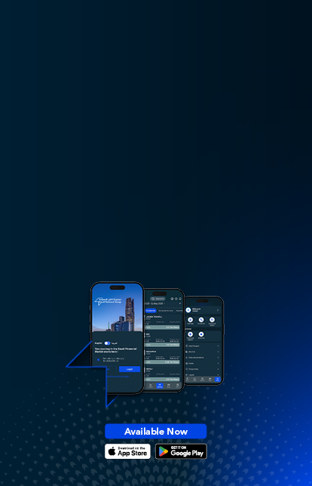The height and width of the screenshot is (486, 312).
Task: Click the Apple logo on App Store badge
Action: pyautogui.click(x=112, y=451)
